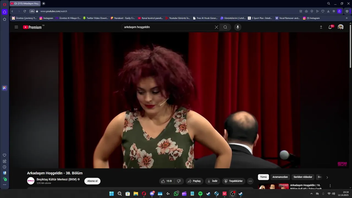Like the video with 15 B thumbs up

pyautogui.click(x=167, y=181)
